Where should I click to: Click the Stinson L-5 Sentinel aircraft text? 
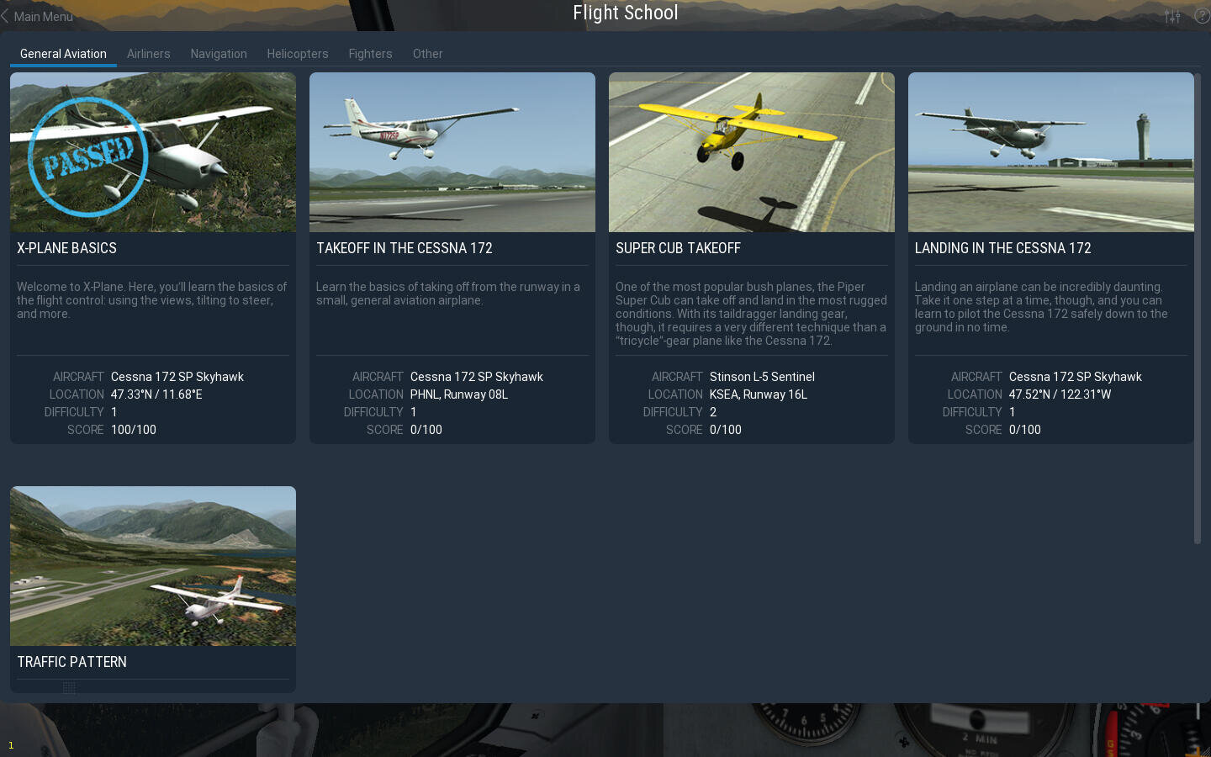762,377
